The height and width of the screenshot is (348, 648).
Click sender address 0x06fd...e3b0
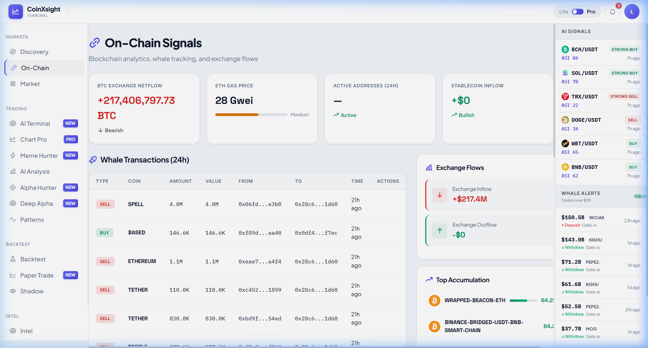[260, 204]
